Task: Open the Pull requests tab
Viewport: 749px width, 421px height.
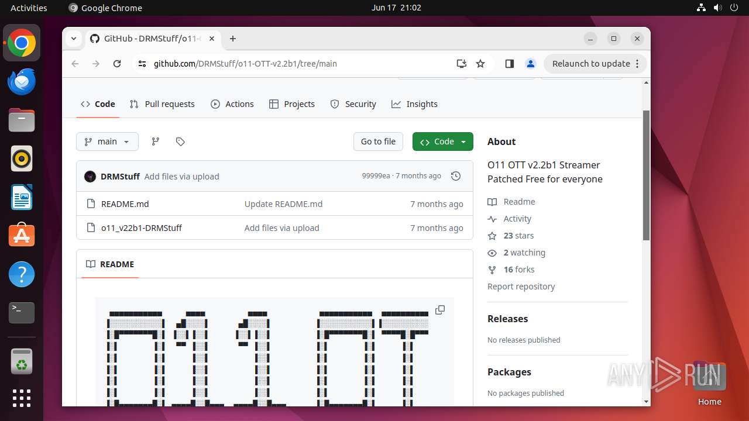Action: [162, 104]
